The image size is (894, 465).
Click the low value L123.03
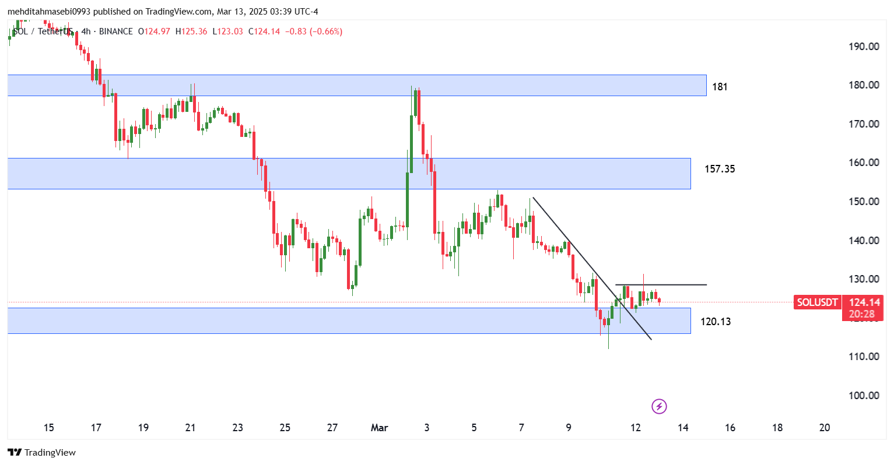pos(227,31)
